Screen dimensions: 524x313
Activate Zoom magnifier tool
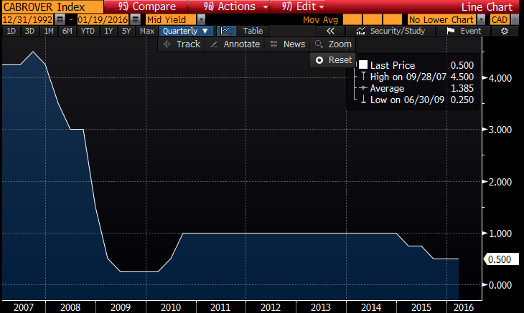pos(333,44)
